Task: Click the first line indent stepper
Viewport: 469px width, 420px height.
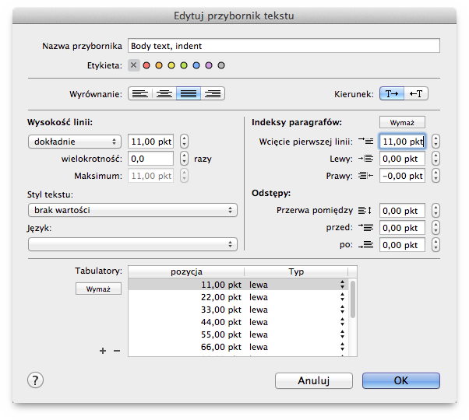Action: 436,142
